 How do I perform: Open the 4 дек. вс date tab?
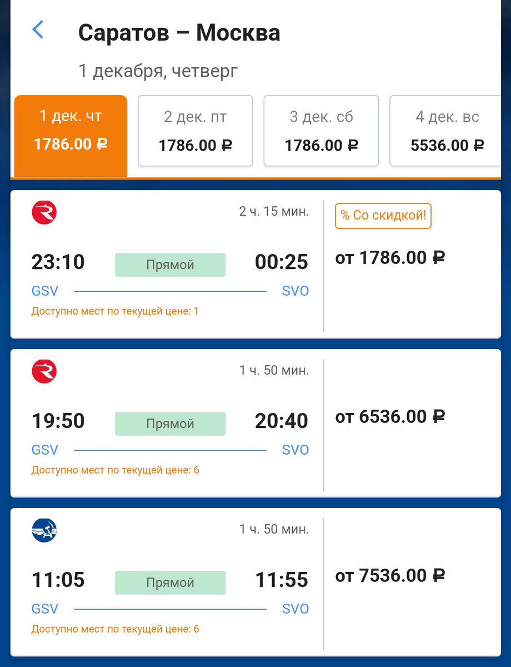447,131
